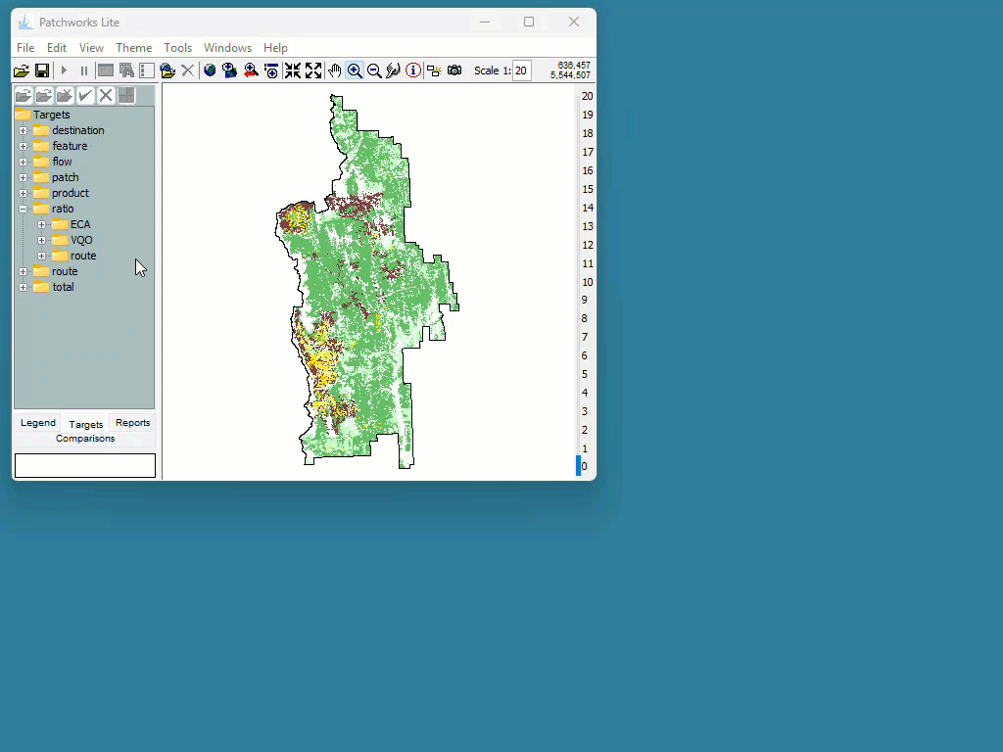Click the list panel icon

(147, 70)
